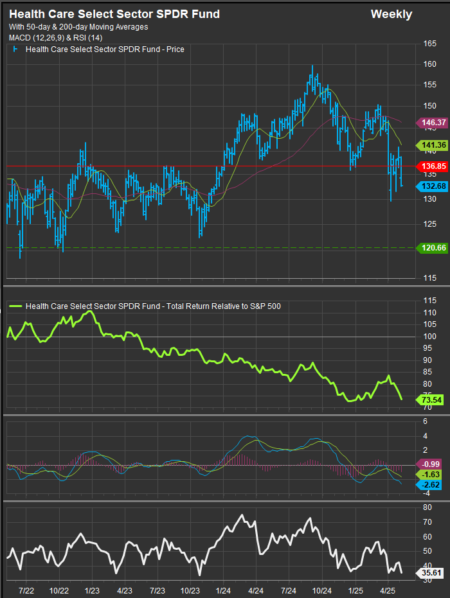Click the 165 price axis label
Screen dimensions: 450x598
(430, 44)
